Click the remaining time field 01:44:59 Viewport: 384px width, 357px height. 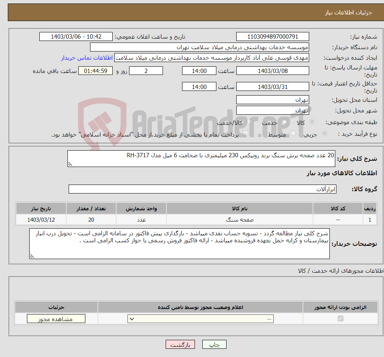[x=96, y=71]
